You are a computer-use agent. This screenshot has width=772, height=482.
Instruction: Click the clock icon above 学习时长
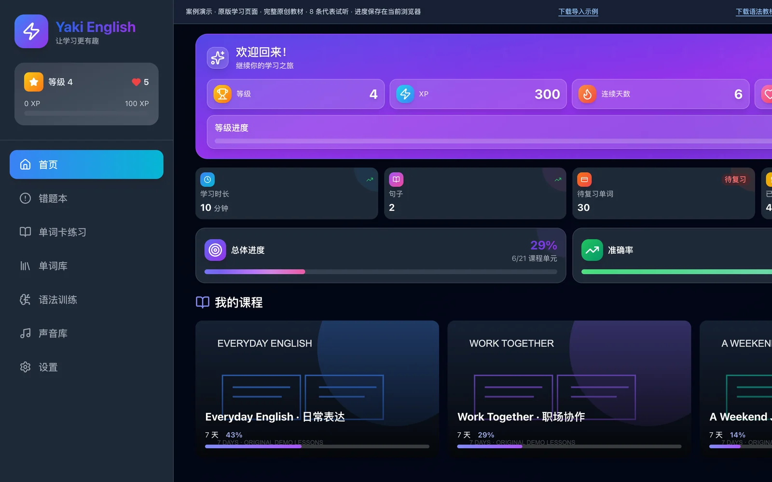(207, 179)
